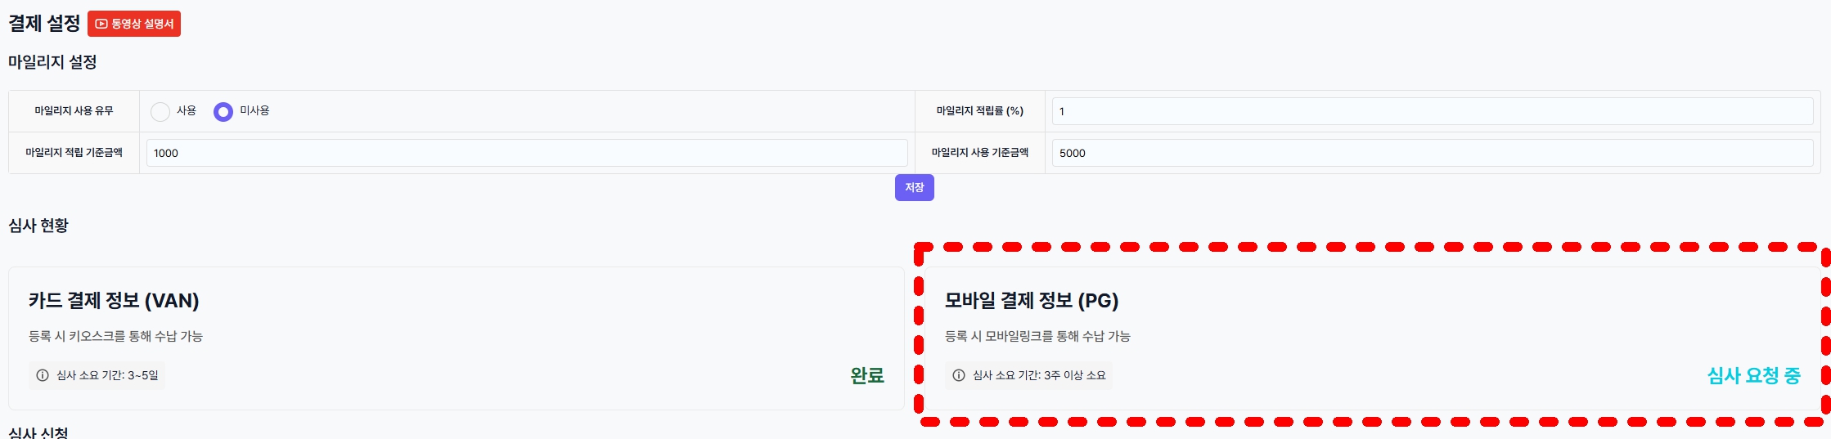Image resolution: width=1831 pixels, height=439 pixels.
Task: Focus the 마일리지 적립 기준금액 input field
Action: [527, 153]
